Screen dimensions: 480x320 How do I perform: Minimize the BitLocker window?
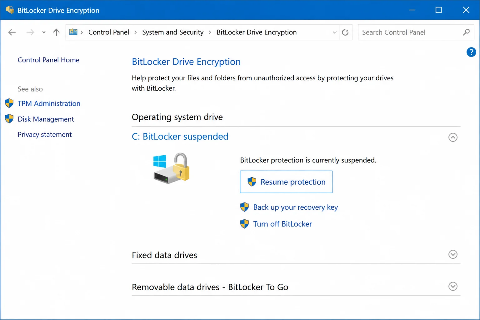[412, 10]
